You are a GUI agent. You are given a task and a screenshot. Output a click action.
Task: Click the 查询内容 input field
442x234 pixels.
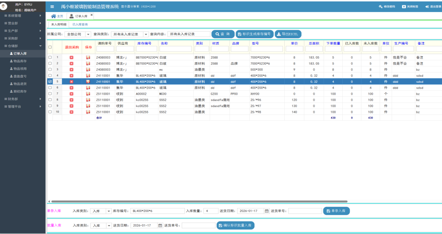(x=189, y=34)
